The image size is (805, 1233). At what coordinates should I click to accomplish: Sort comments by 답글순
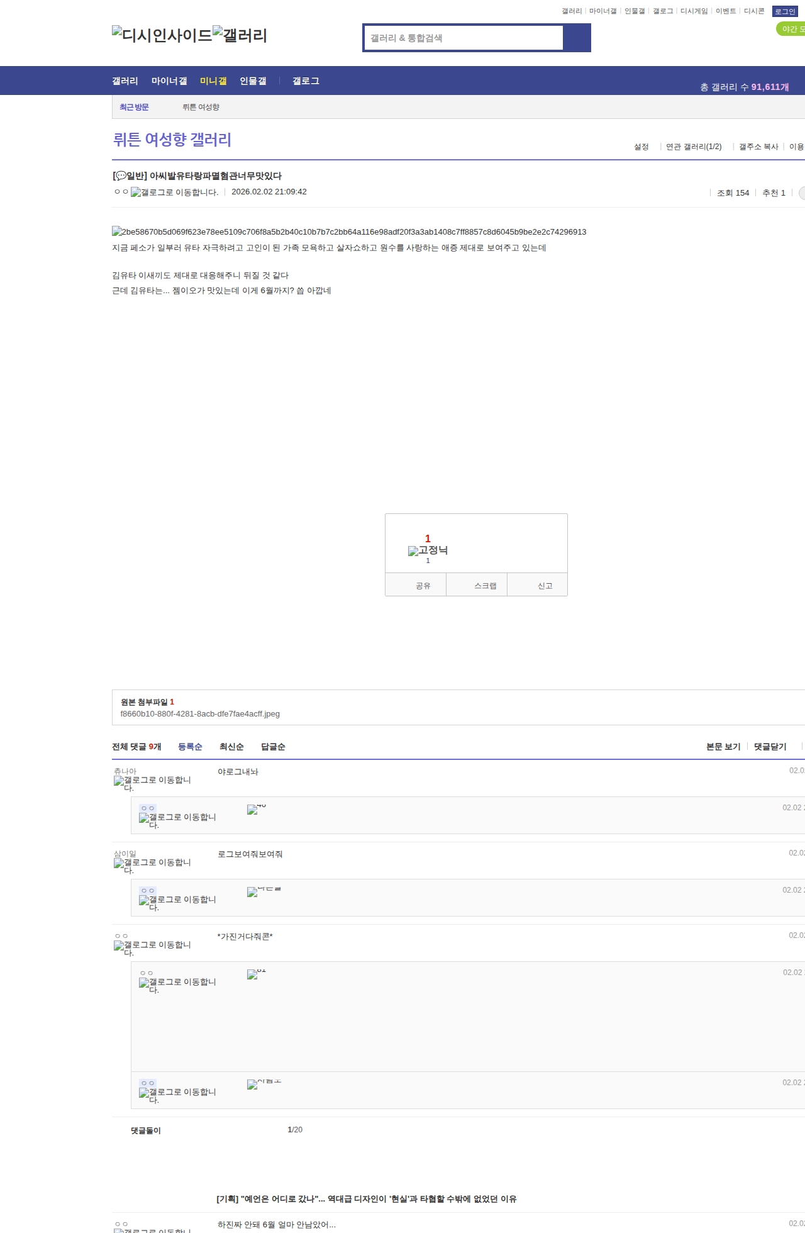click(x=273, y=747)
